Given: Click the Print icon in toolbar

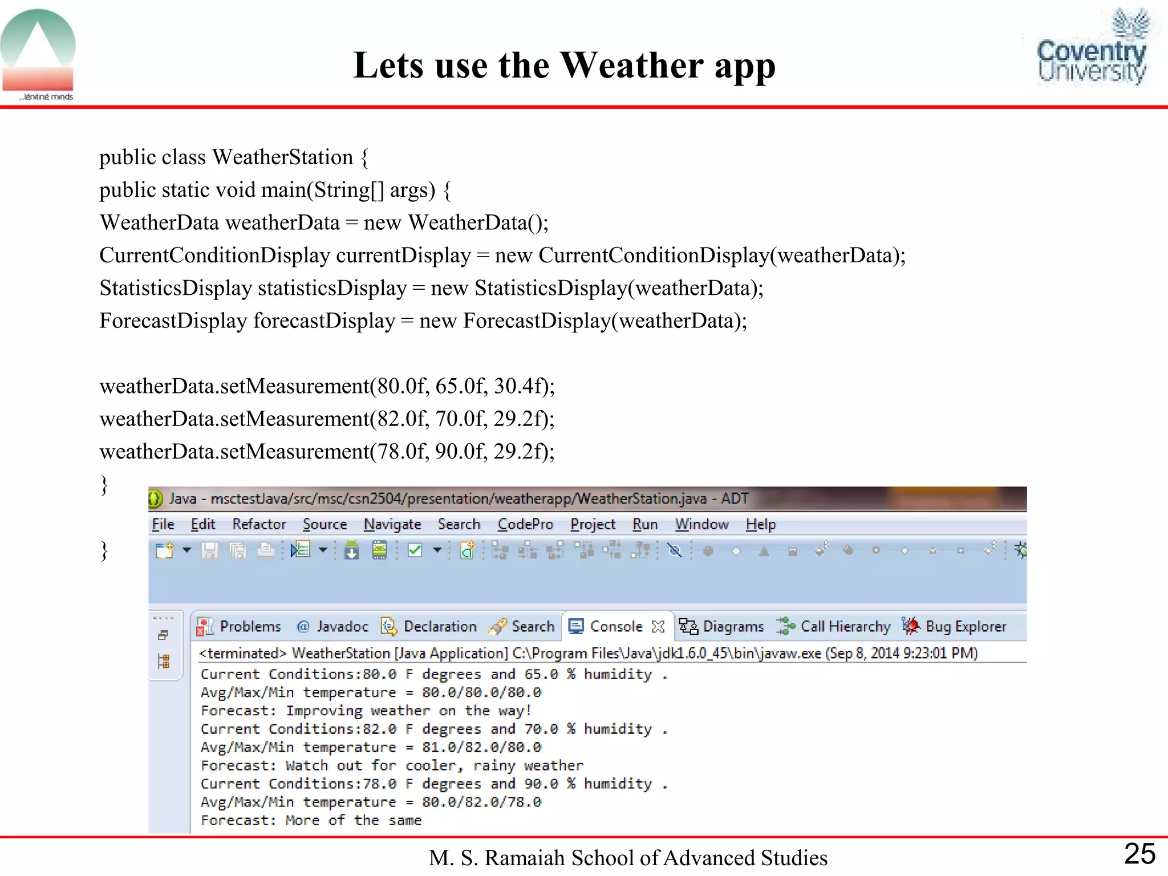Looking at the screenshot, I should tap(265, 550).
